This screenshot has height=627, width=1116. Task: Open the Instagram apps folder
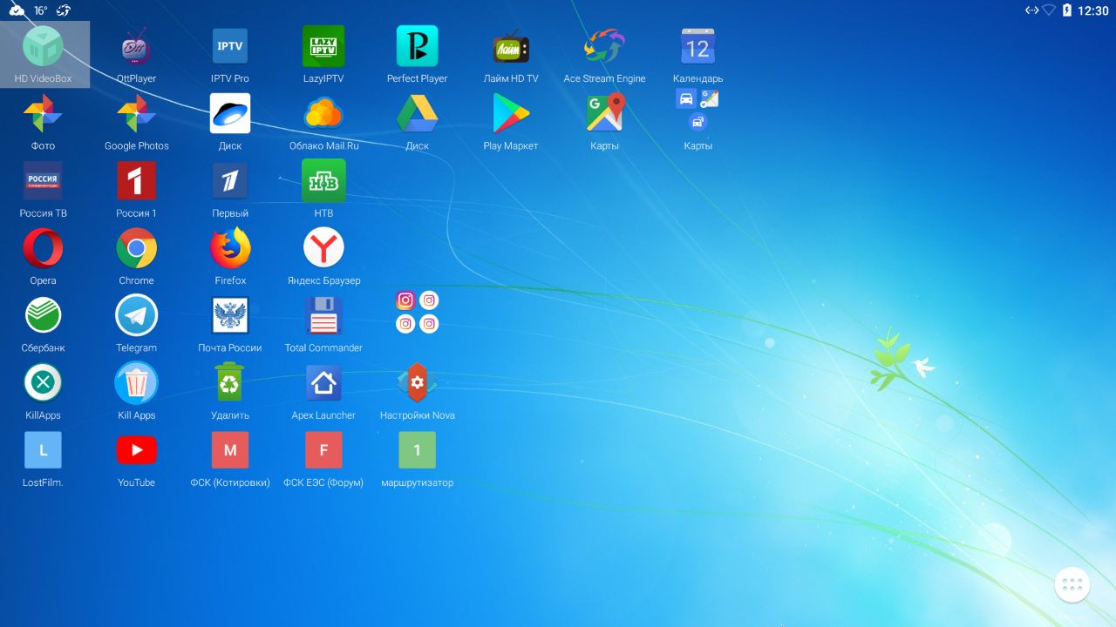tap(417, 312)
